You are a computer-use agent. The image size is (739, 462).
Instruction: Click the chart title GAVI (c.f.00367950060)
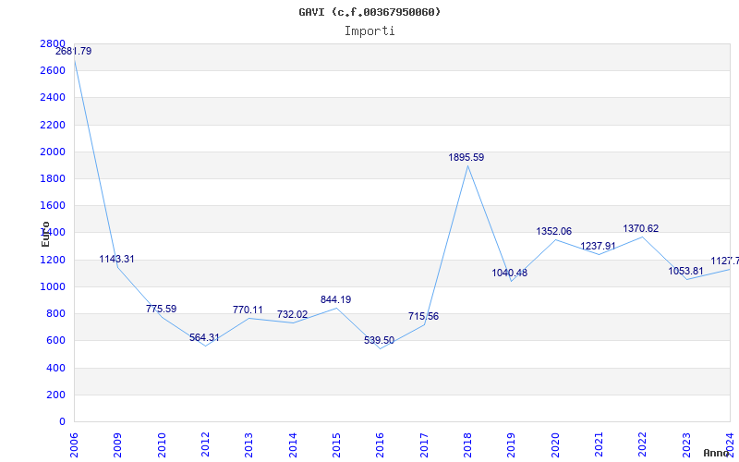point(369,12)
